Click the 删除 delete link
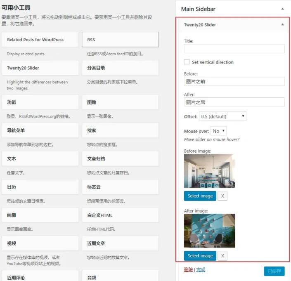 pos(188,269)
